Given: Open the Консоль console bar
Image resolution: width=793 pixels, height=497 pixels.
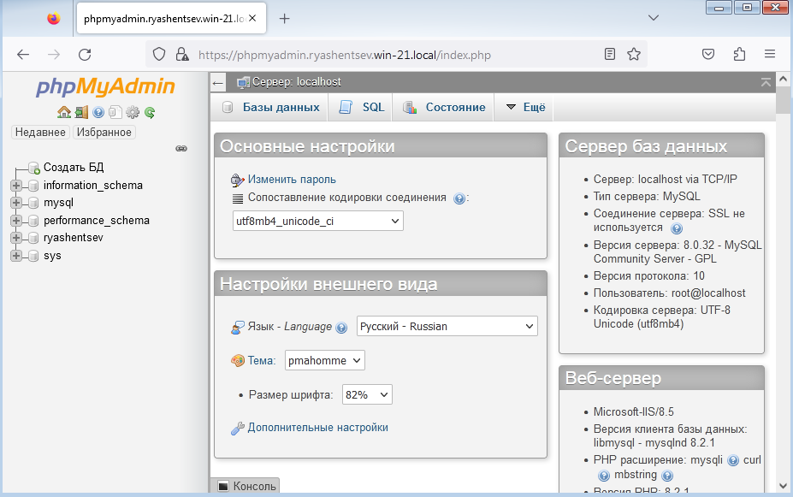Looking at the screenshot, I should point(247,486).
